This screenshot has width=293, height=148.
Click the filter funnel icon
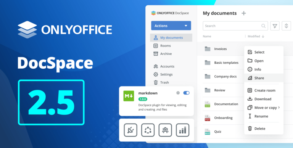(275, 26)
